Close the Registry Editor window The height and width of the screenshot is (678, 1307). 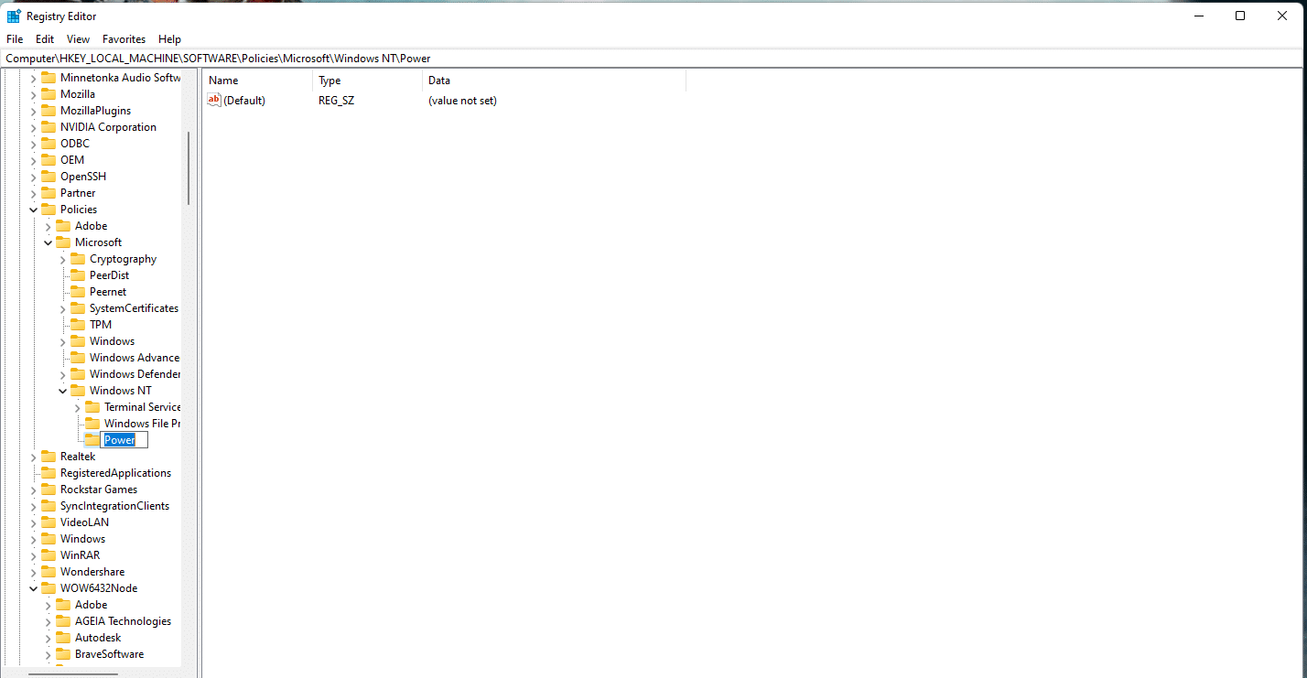[1282, 16]
